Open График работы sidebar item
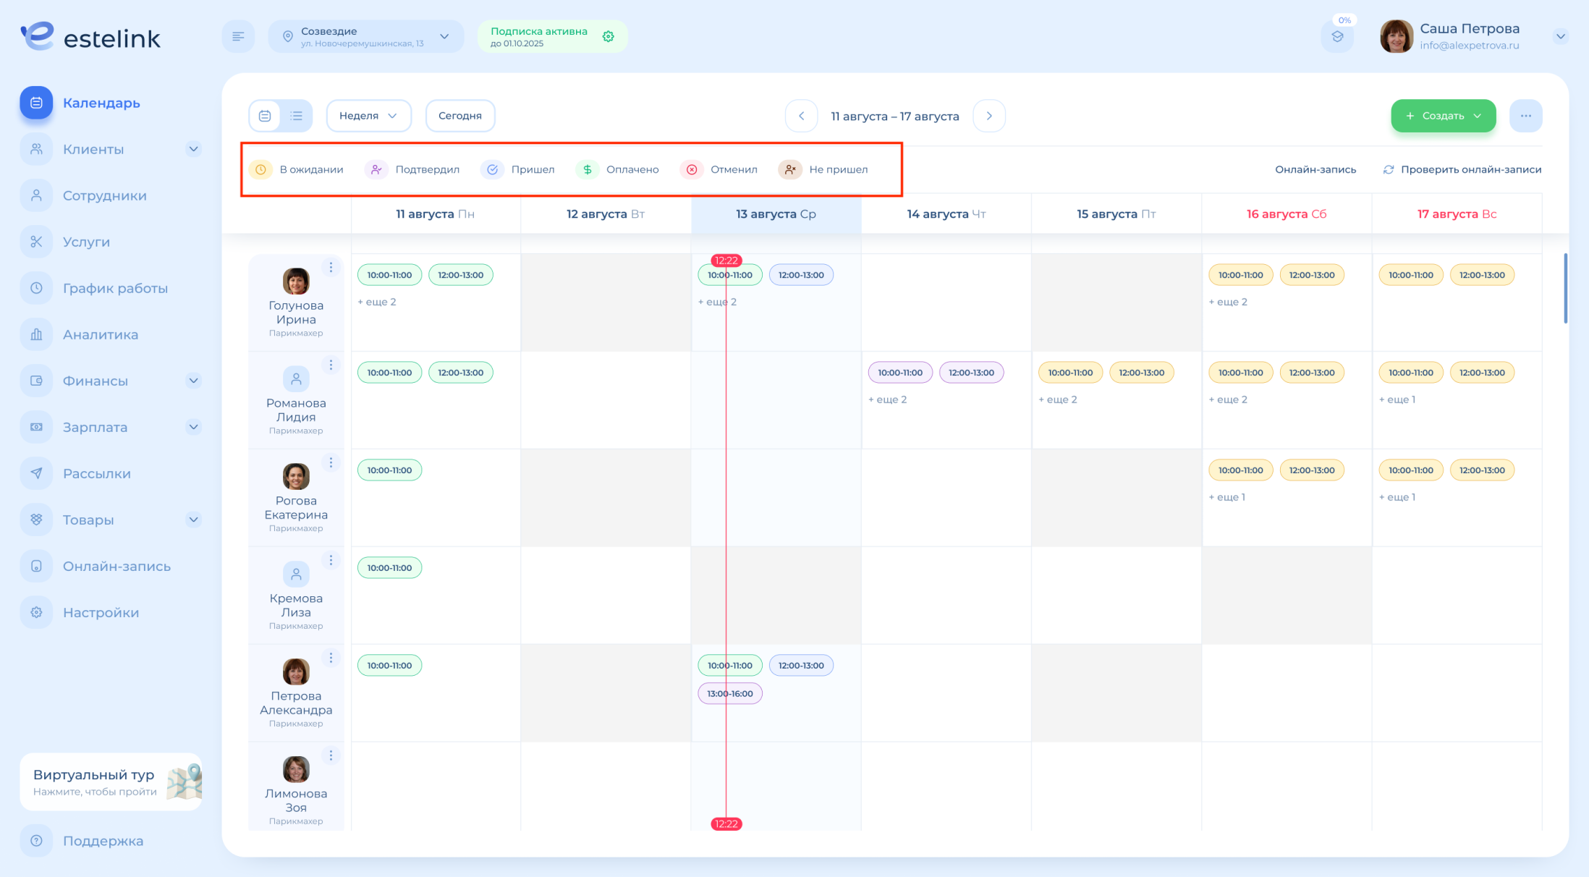Viewport: 1589px width, 877px height. click(x=114, y=288)
